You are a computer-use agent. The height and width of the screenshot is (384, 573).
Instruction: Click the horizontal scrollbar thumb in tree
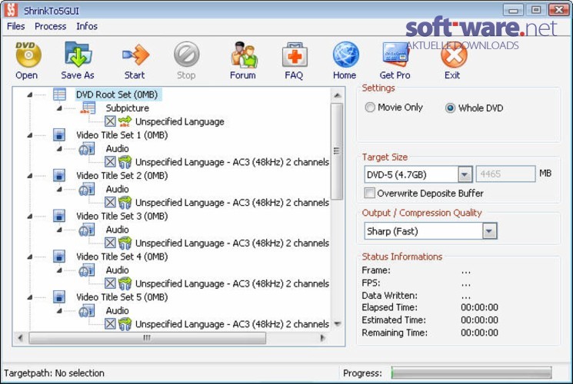point(147,338)
